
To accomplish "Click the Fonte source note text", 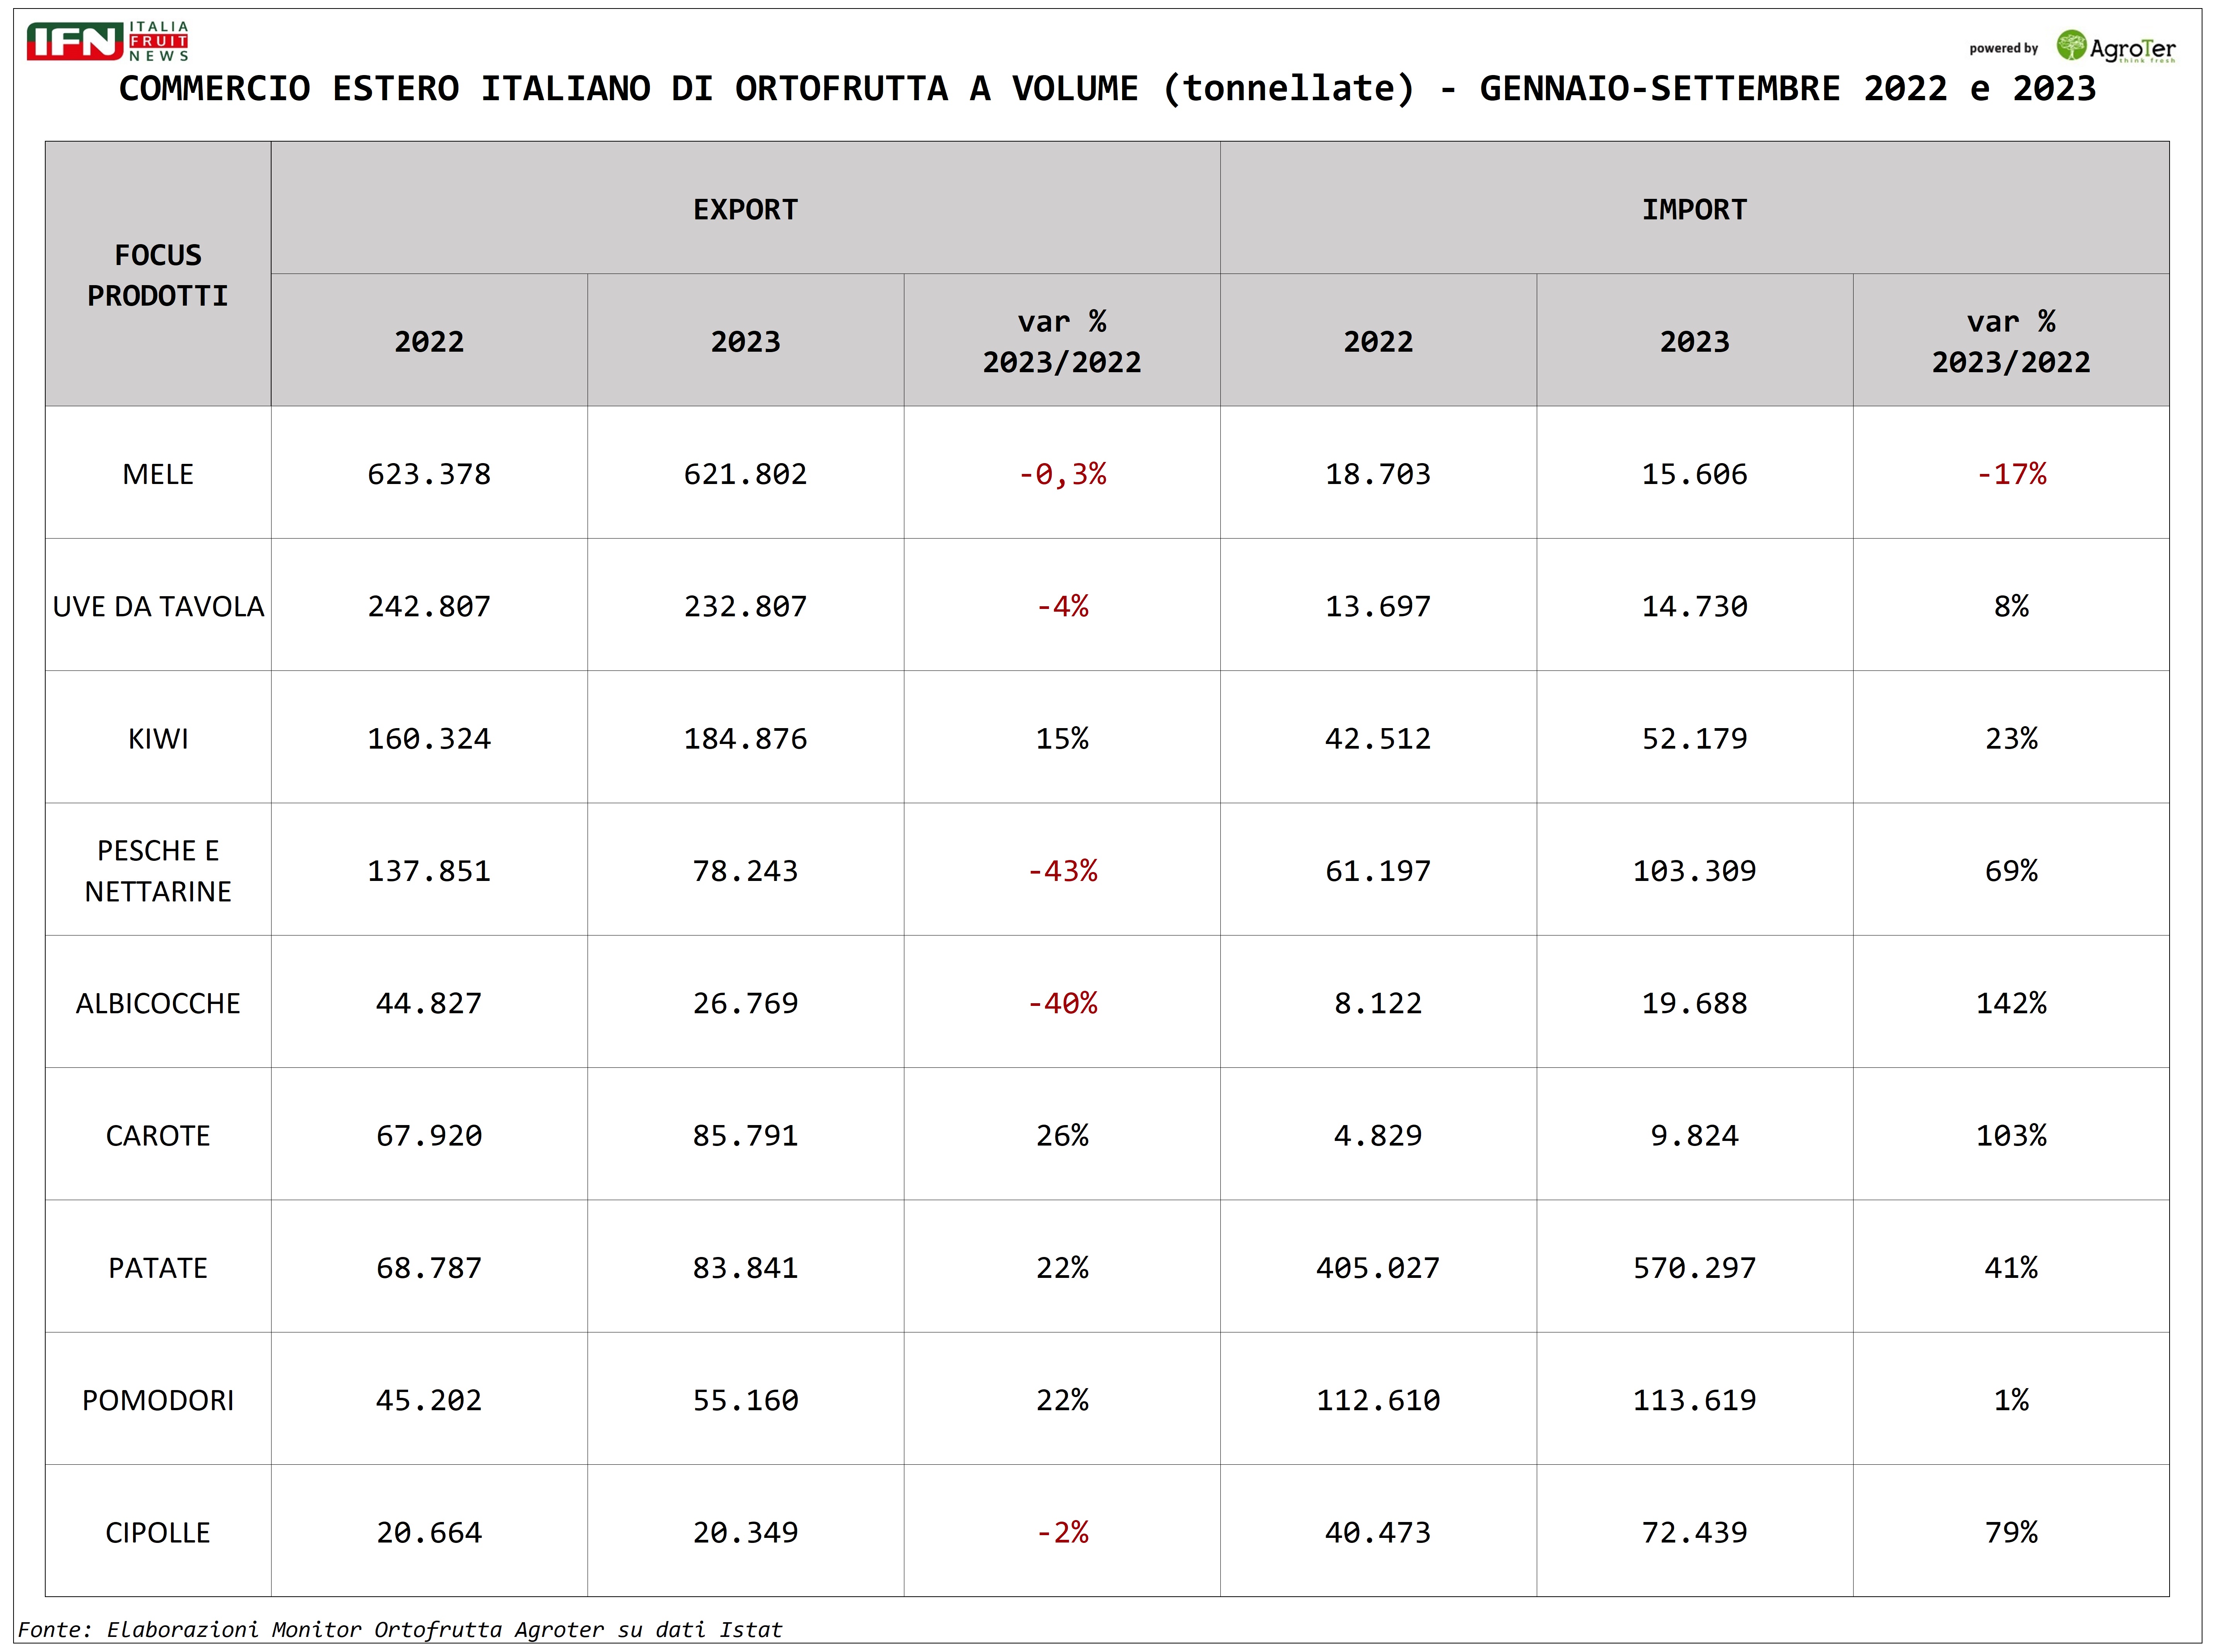I will point(400,1629).
